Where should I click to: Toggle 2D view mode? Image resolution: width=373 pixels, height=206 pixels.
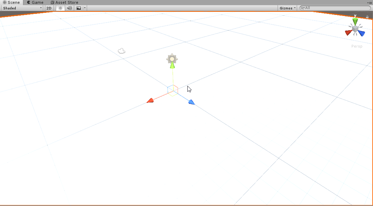49,8
